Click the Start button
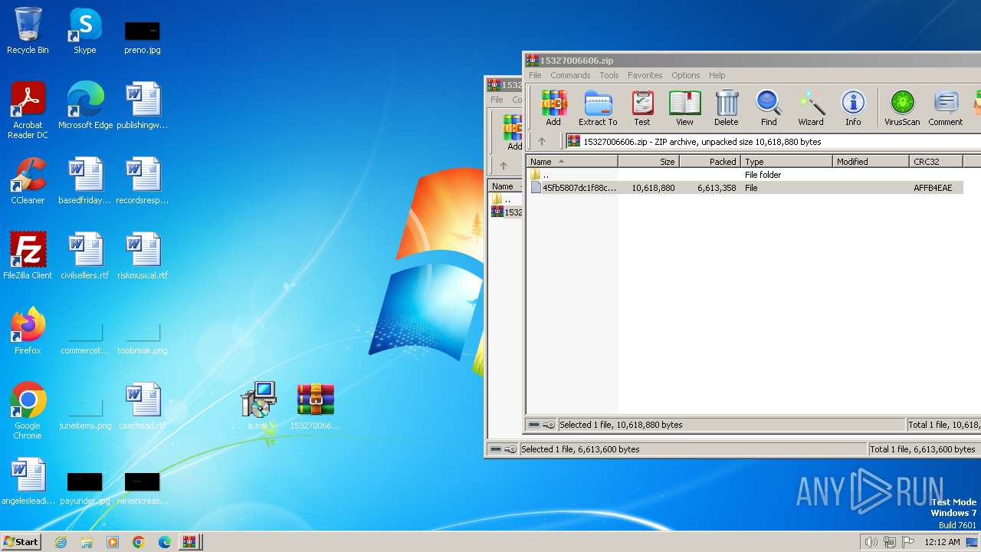 coord(21,541)
